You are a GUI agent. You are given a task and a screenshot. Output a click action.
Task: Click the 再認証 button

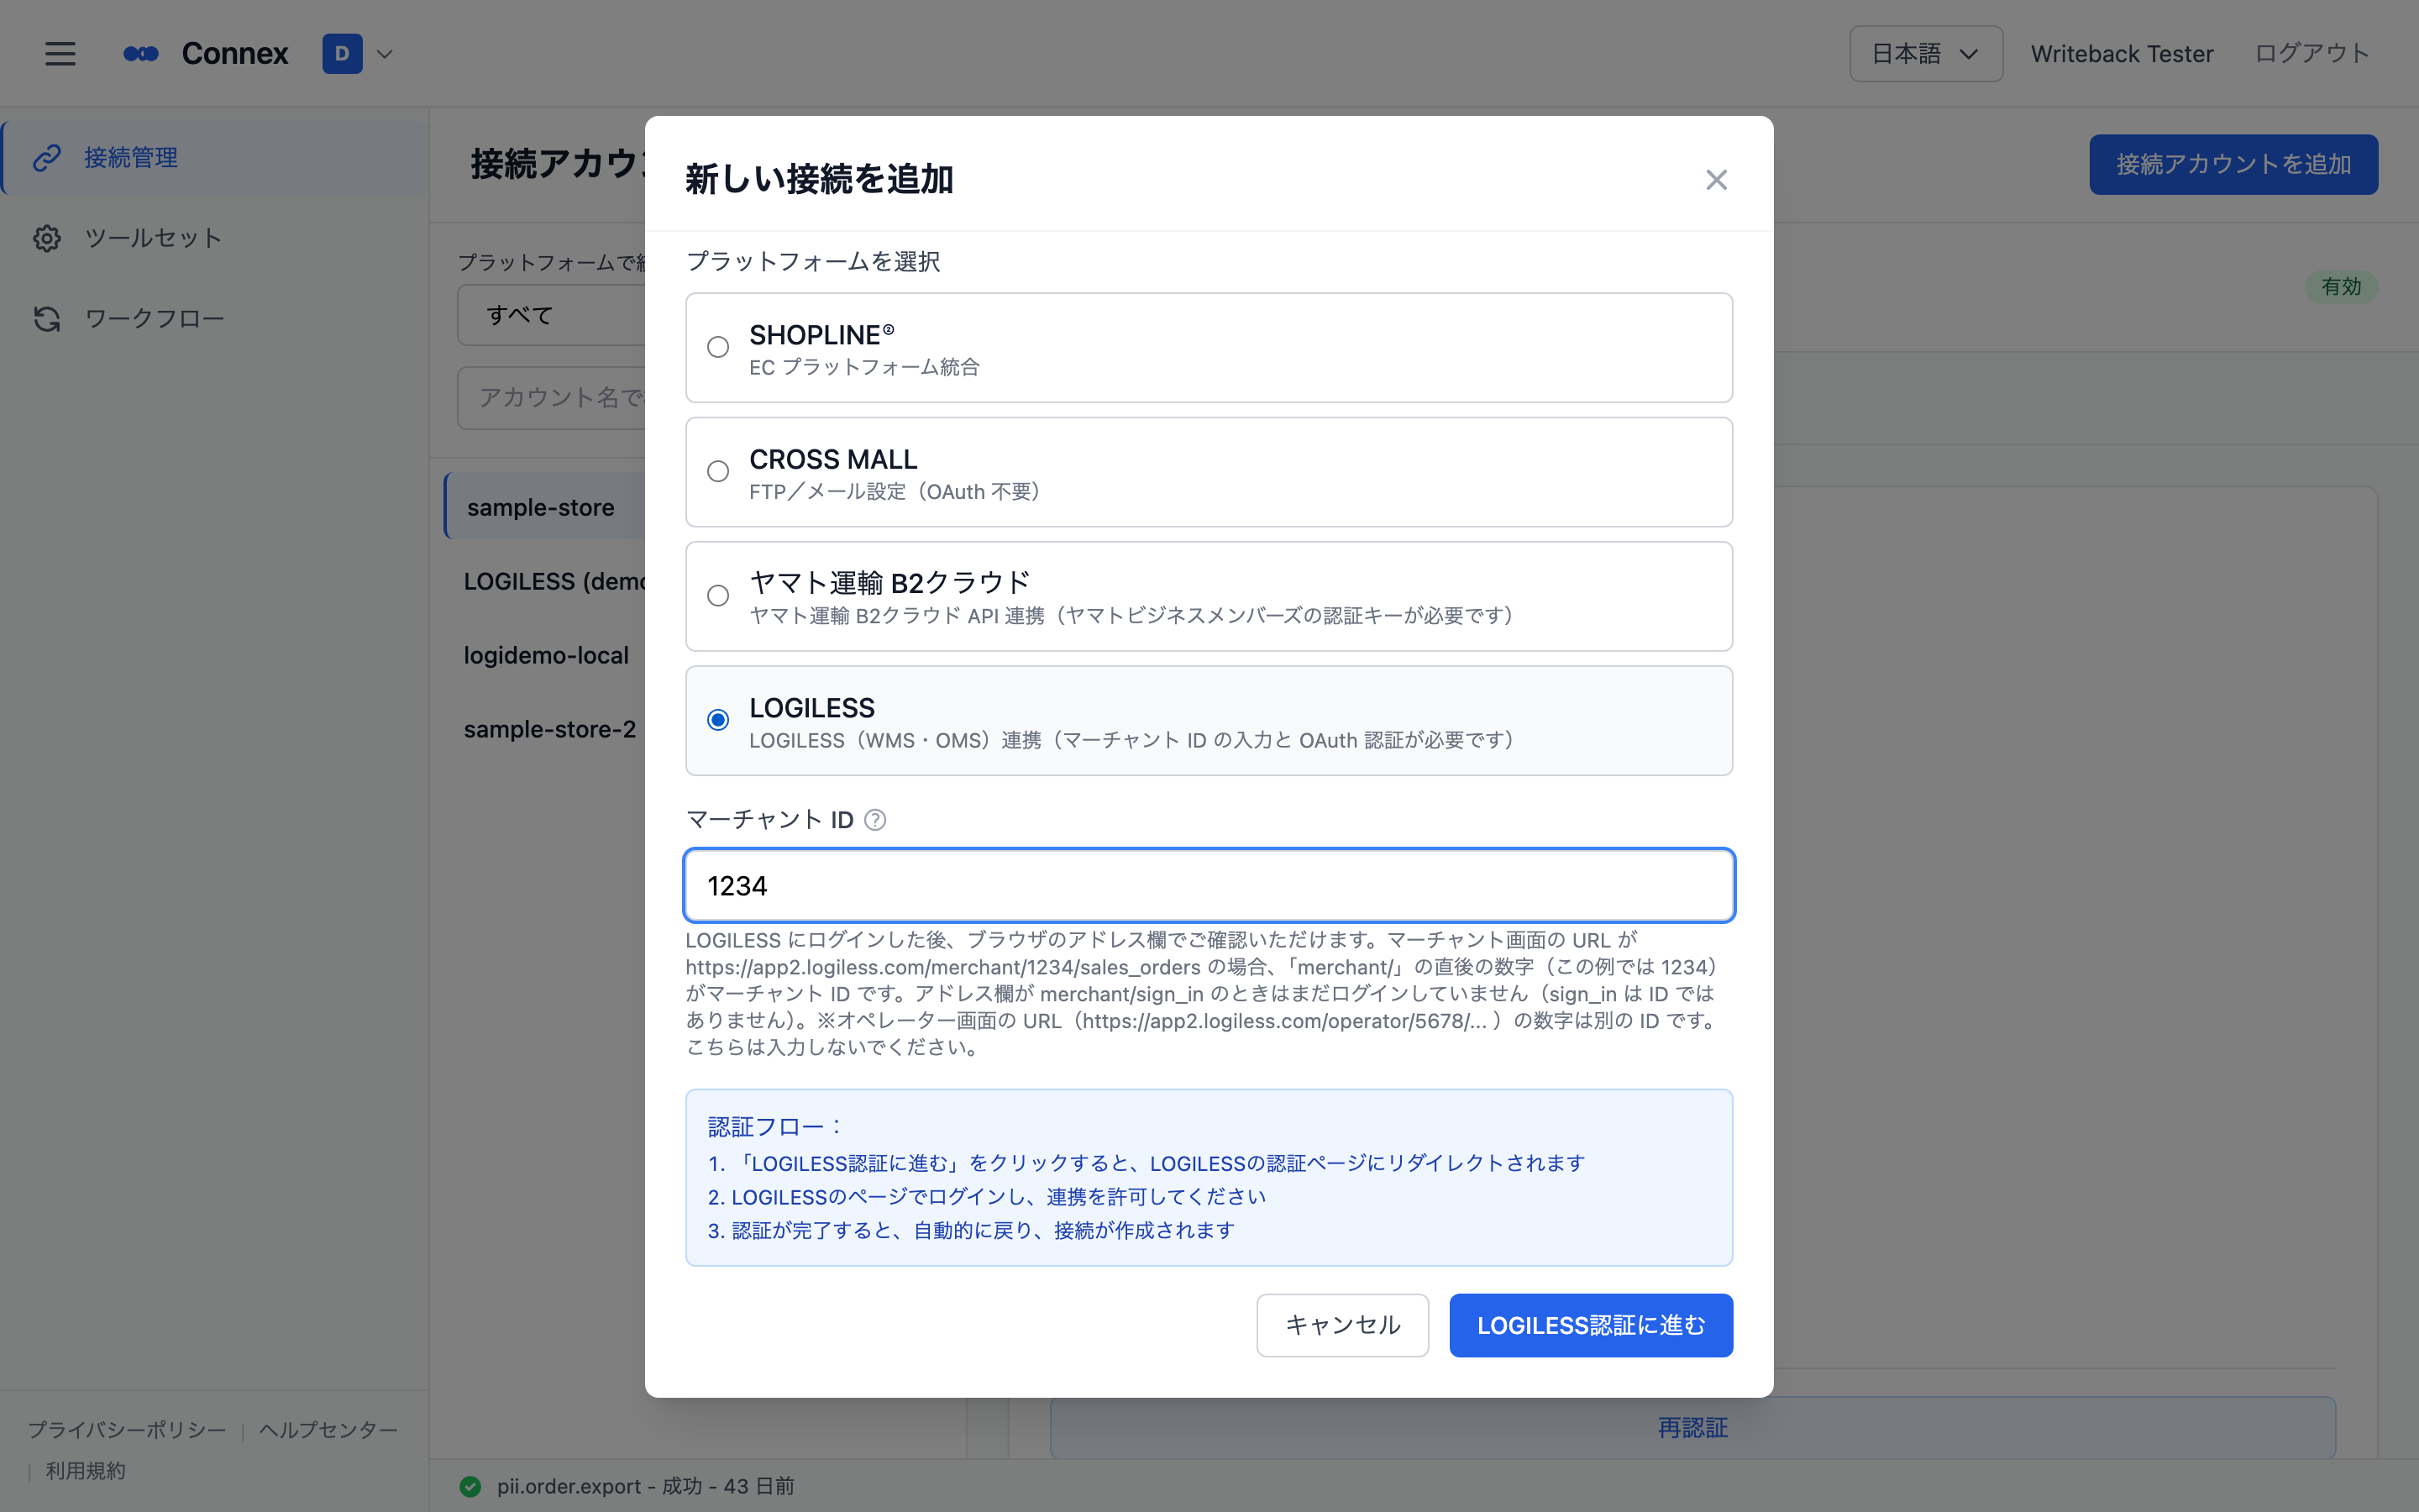[1692, 1428]
